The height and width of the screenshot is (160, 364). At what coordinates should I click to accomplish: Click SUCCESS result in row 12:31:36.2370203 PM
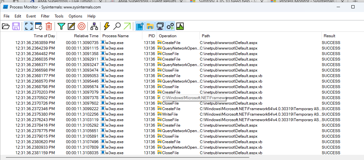click(331, 92)
